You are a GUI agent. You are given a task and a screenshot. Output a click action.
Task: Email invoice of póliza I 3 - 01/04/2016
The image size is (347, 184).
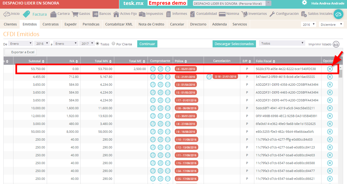(167, 85)
